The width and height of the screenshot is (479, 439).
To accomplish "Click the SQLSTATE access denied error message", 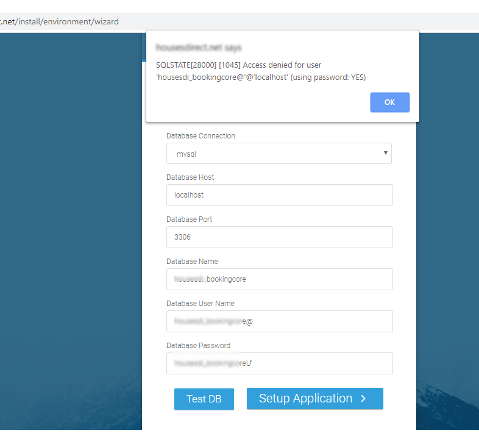I will coord(260,71).
